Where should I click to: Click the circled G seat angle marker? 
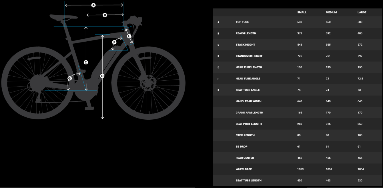click(x=69, y=78)
